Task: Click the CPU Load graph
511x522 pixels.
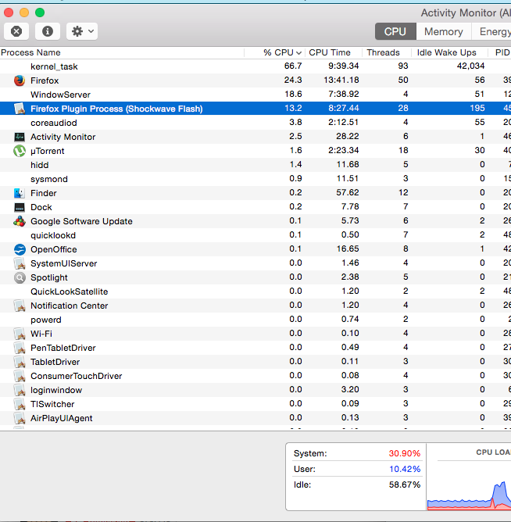Action: pyautogui.click(x=469, y=494)
